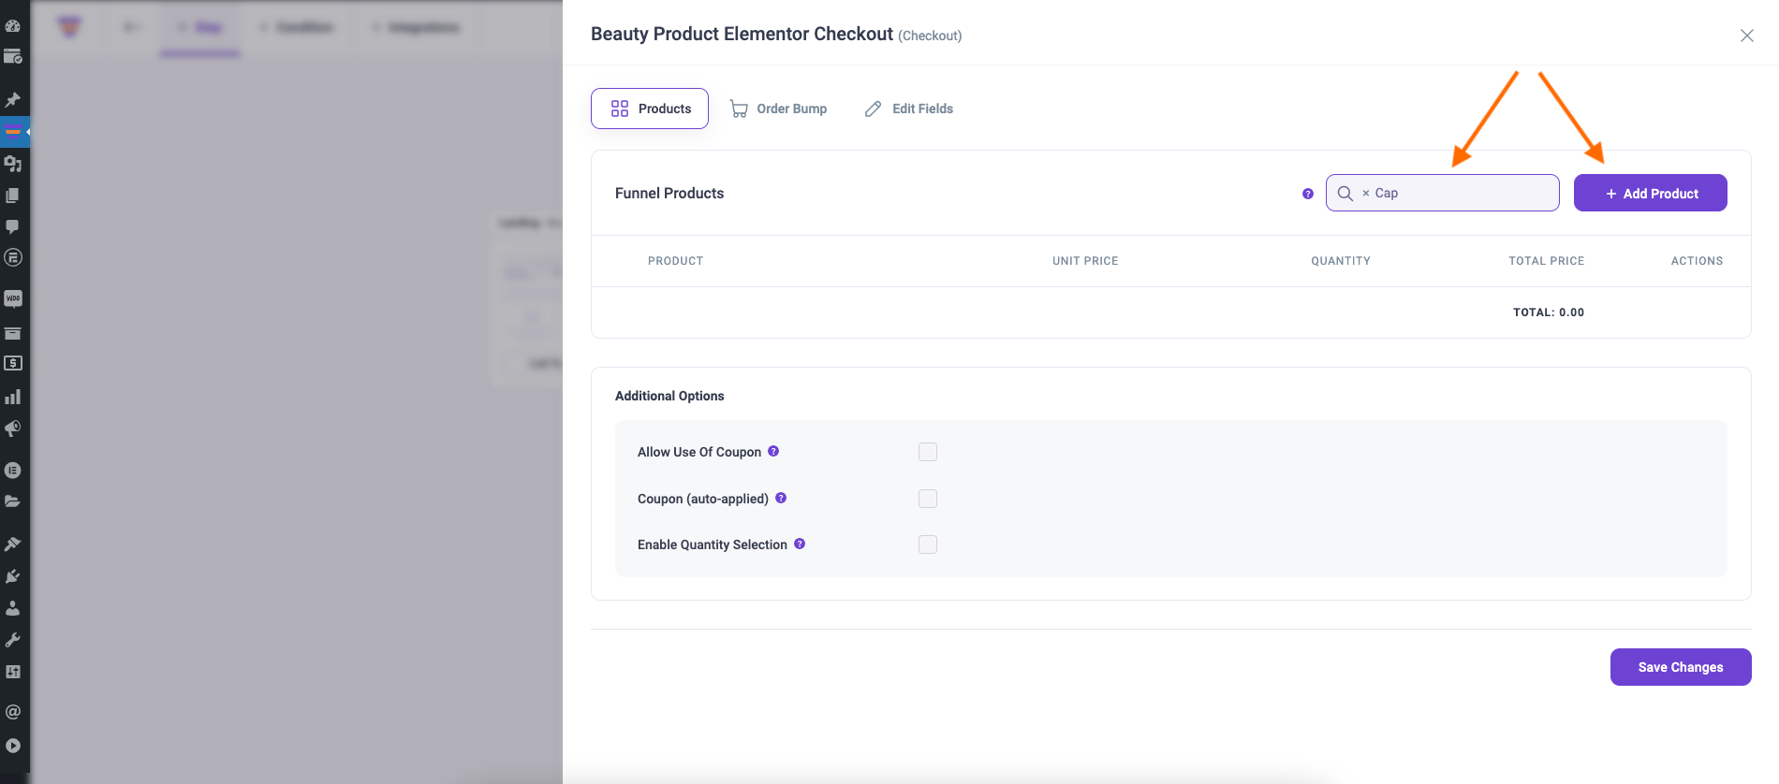Click the Additional Options heading

pyautogui.click(x=669, y=396)
